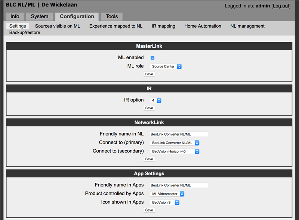This screenshot has width=299, height=220.
Task: Open the IR mapping page
Action: coord(163,26)
